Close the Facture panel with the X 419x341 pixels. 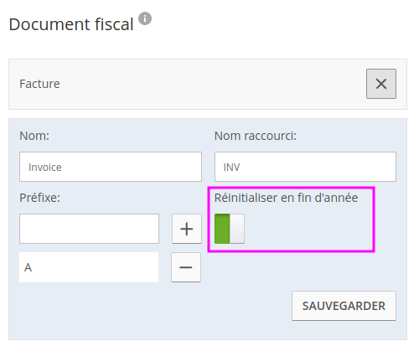[x=381, y=84]
